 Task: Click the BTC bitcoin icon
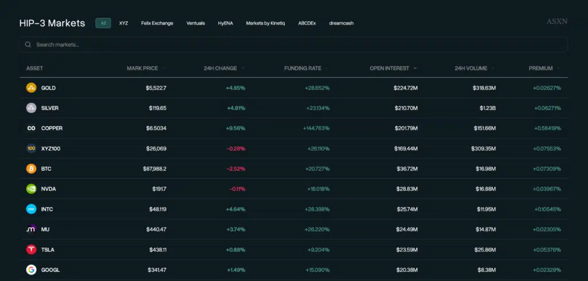coord(31,169)
